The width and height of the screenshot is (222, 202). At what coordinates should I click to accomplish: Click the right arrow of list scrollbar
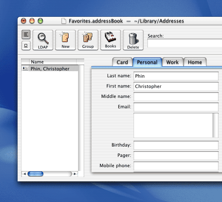[75, 174]
